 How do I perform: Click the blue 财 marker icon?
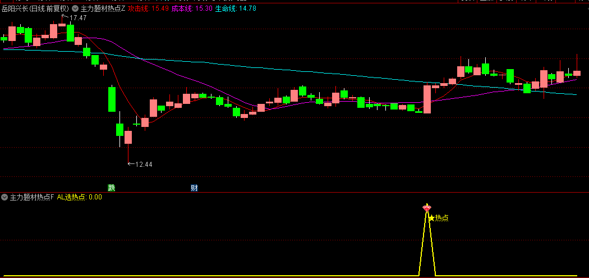[194, 188]
